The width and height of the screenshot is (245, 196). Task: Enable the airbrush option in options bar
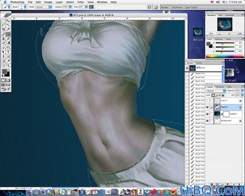point(91,7)
